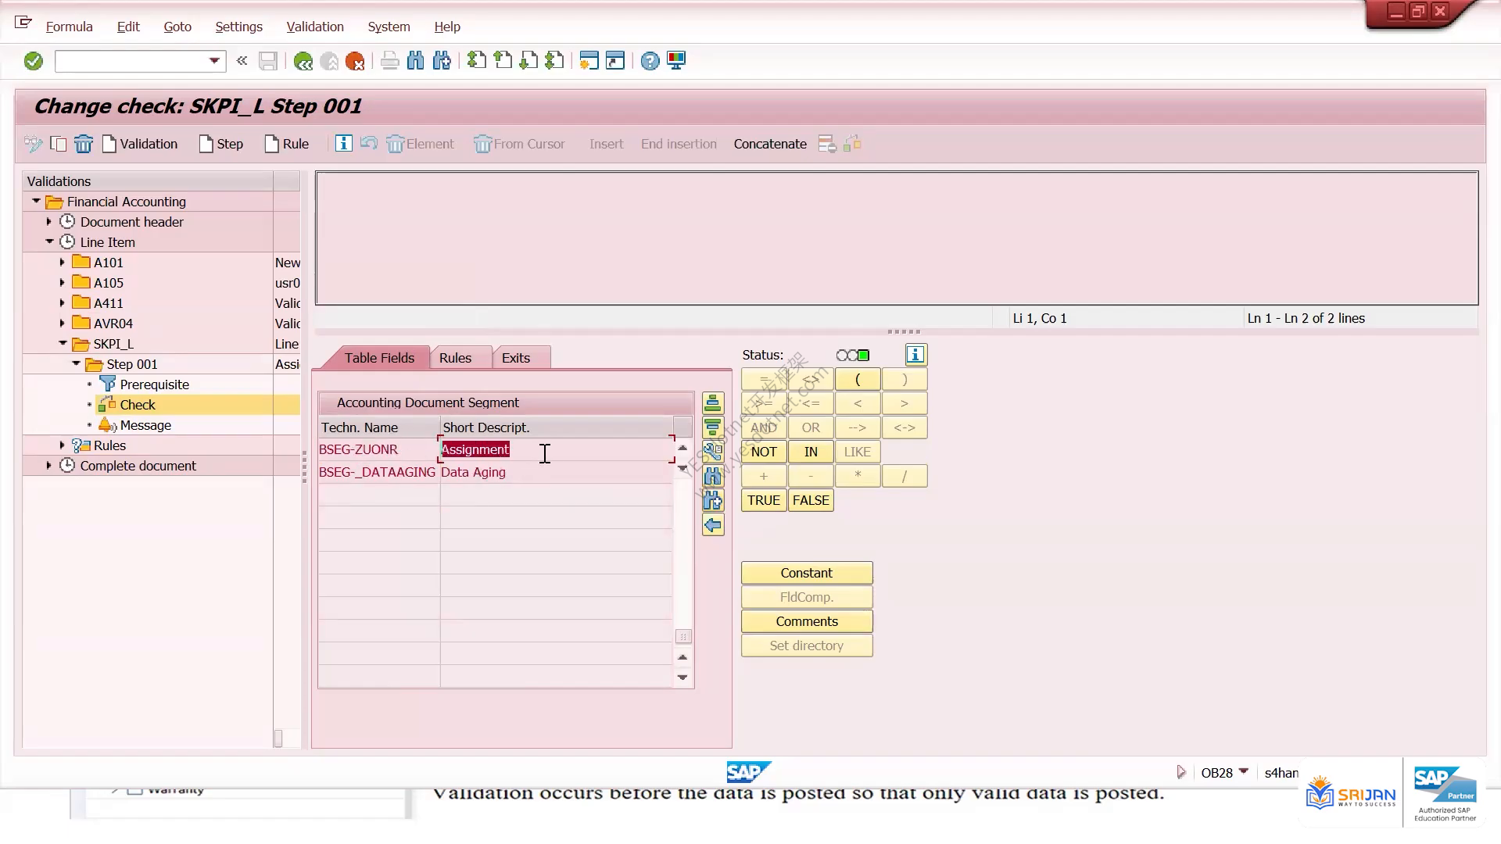
Task: Click the Comments button
Action: pyautogui.click(x=807, y=621)
